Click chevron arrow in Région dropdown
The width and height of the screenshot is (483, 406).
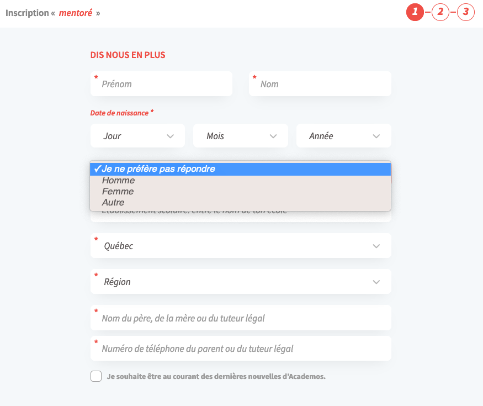tap(376, 282)
